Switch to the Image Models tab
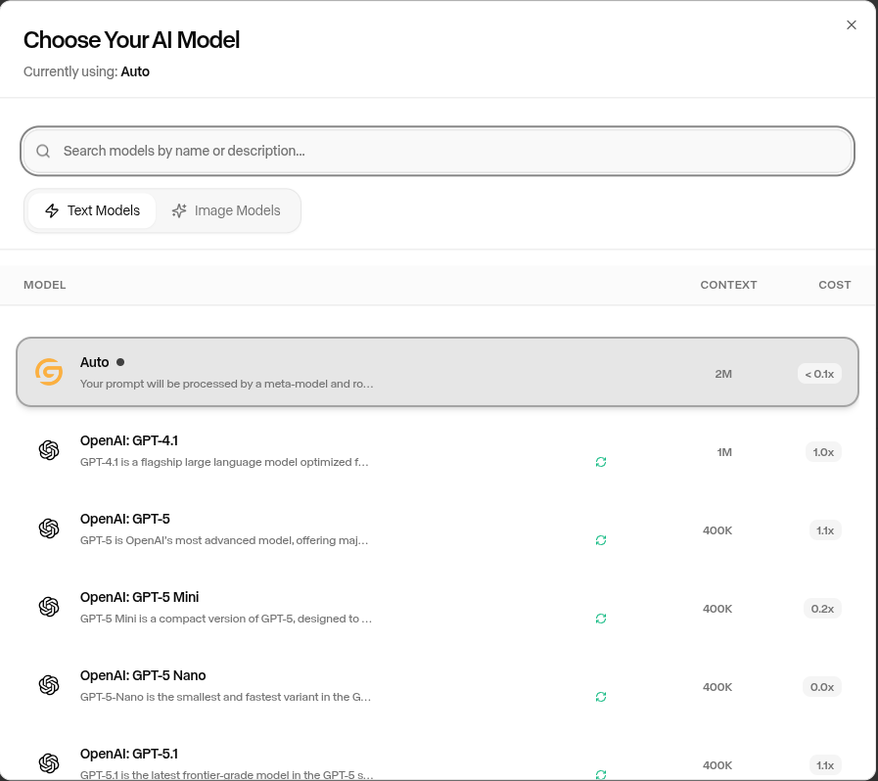The height and width of the screenshot is (781, 878). coord(226,209)
